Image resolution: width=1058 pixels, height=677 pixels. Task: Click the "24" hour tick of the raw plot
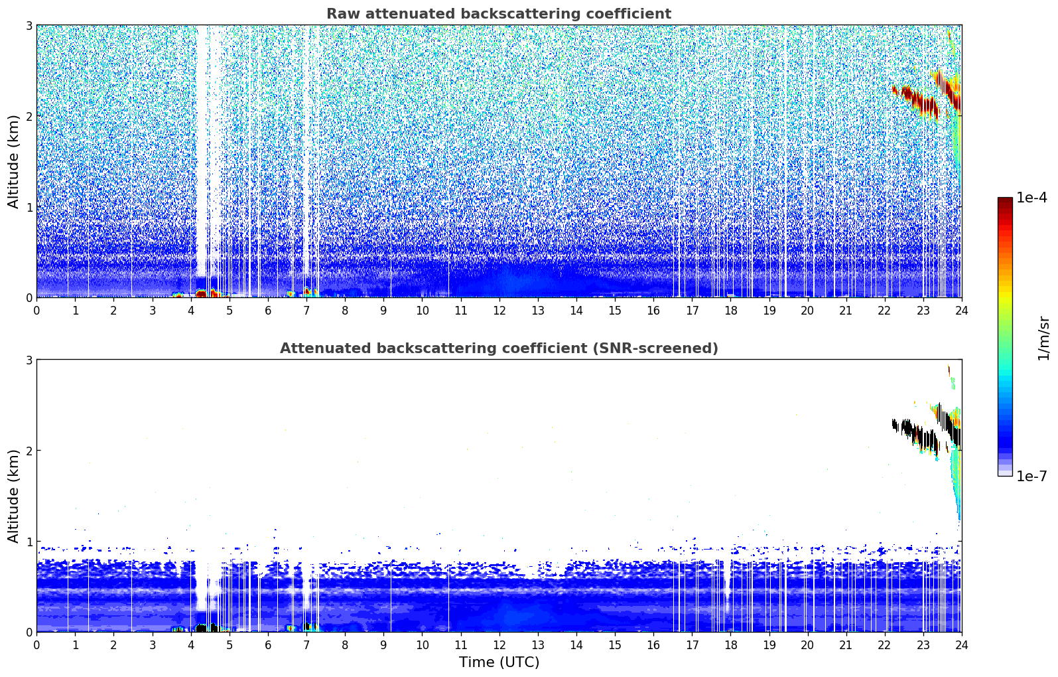[x=961, y=310]
